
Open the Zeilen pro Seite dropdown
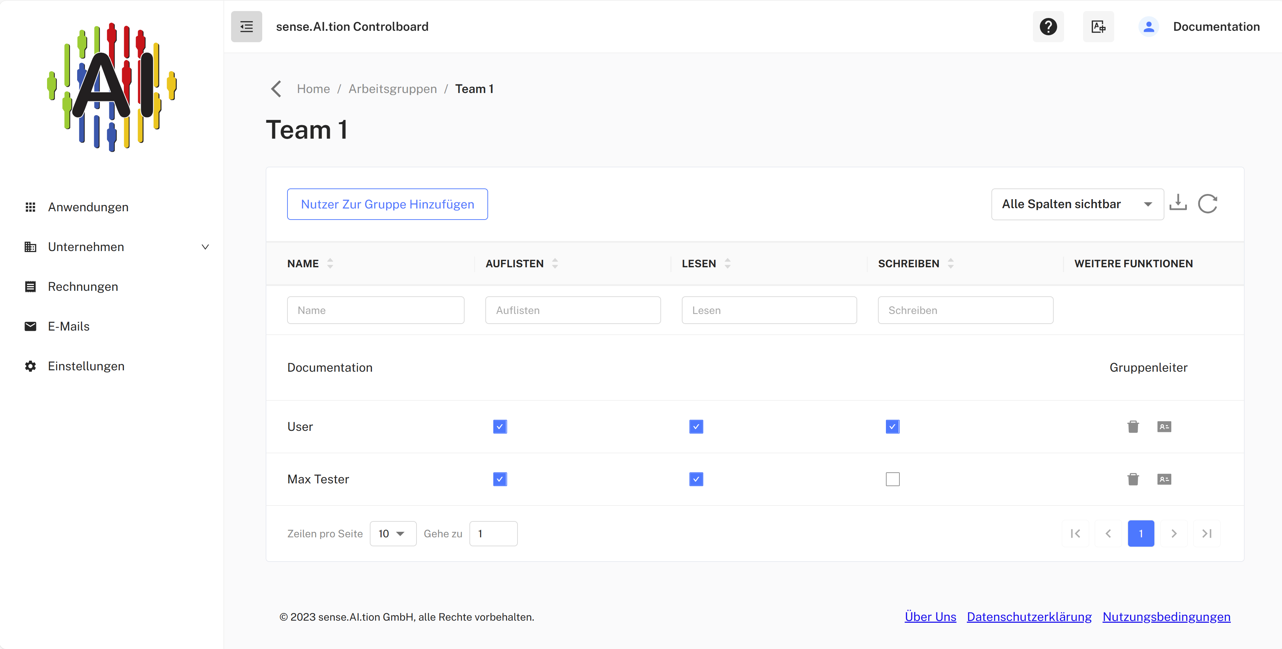pyautogui.click(x=393, y=534)
